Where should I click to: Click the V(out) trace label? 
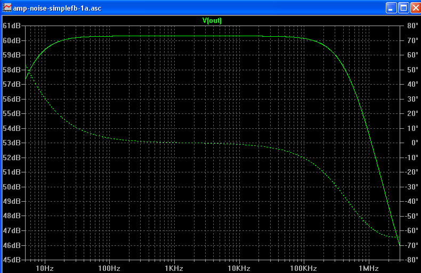click(212, 21)
